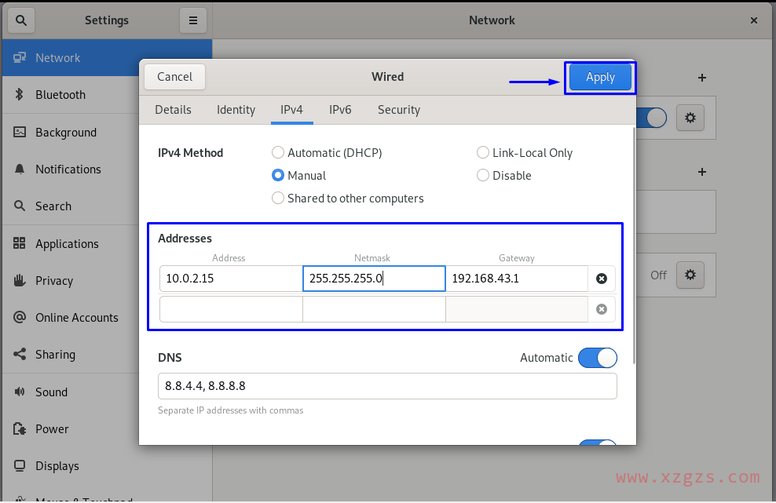Click the Gateway address input field

tap(517, 278)
